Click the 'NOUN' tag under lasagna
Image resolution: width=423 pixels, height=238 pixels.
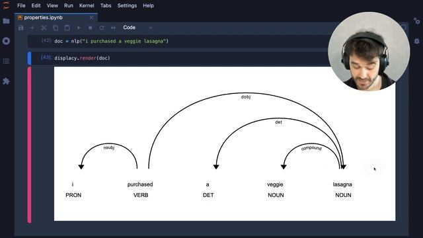343,195
